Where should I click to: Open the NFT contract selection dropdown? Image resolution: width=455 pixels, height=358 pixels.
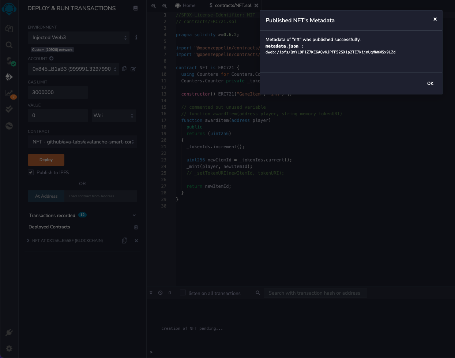[82, 142]
